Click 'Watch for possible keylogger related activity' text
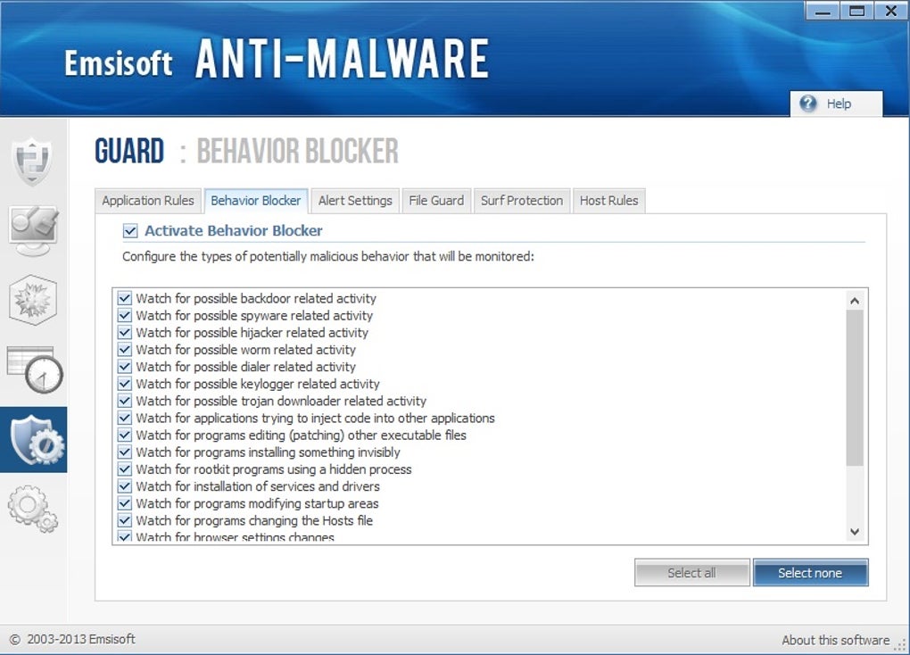The height and width of the screenshot is (655, 910). pos(258,384)
